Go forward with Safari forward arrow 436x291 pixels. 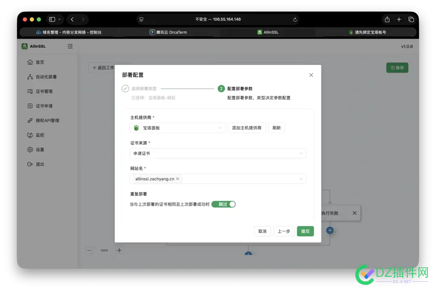coord(83,19)
